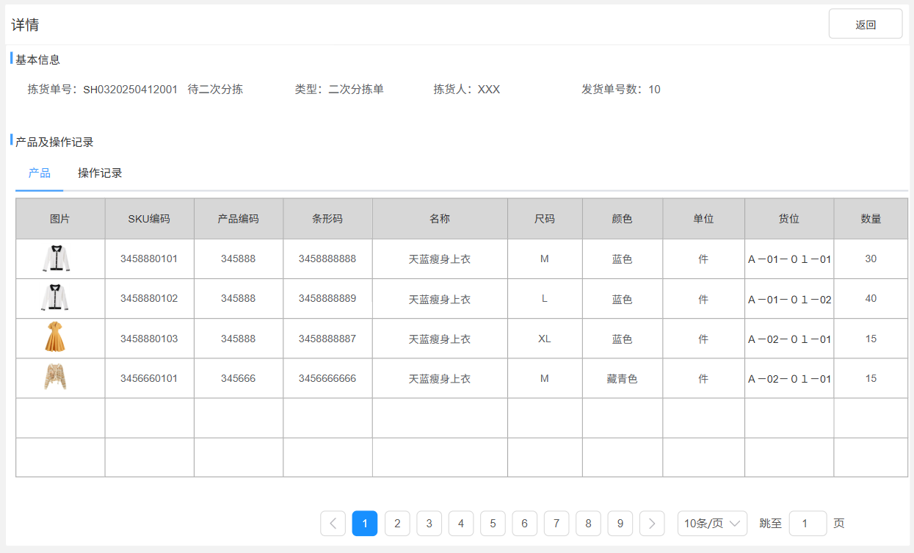Viewport: 914px width, 553px height.
Task: Click the SKU编码 column header
Action: 149,219
